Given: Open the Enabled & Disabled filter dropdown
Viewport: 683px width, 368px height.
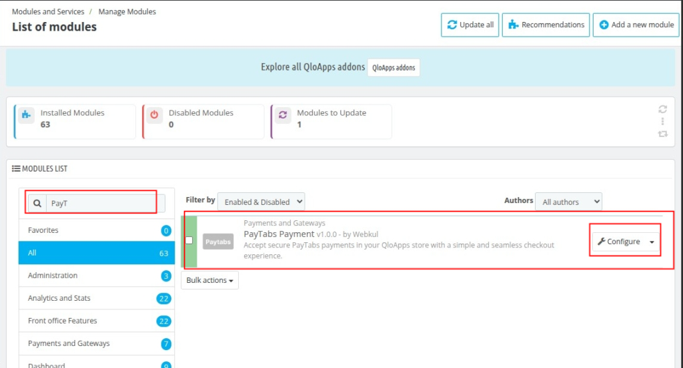Looking at the screenshot, I should [261, 202].
